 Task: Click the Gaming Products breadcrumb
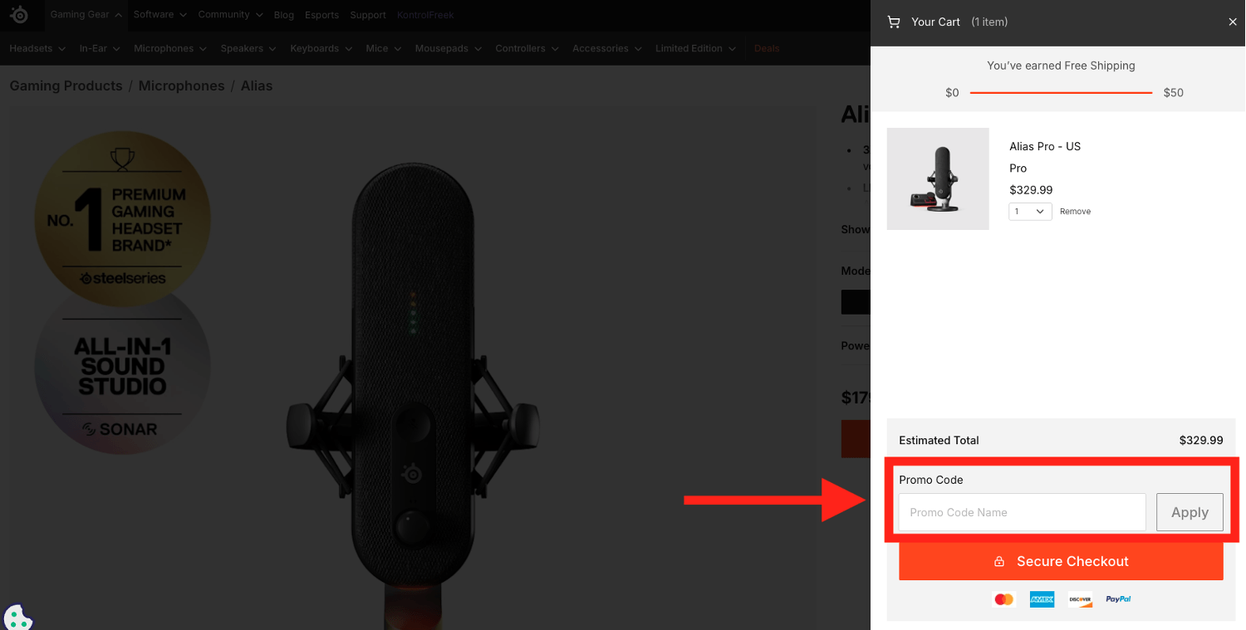pyautogui.click(x=66, y=85)
